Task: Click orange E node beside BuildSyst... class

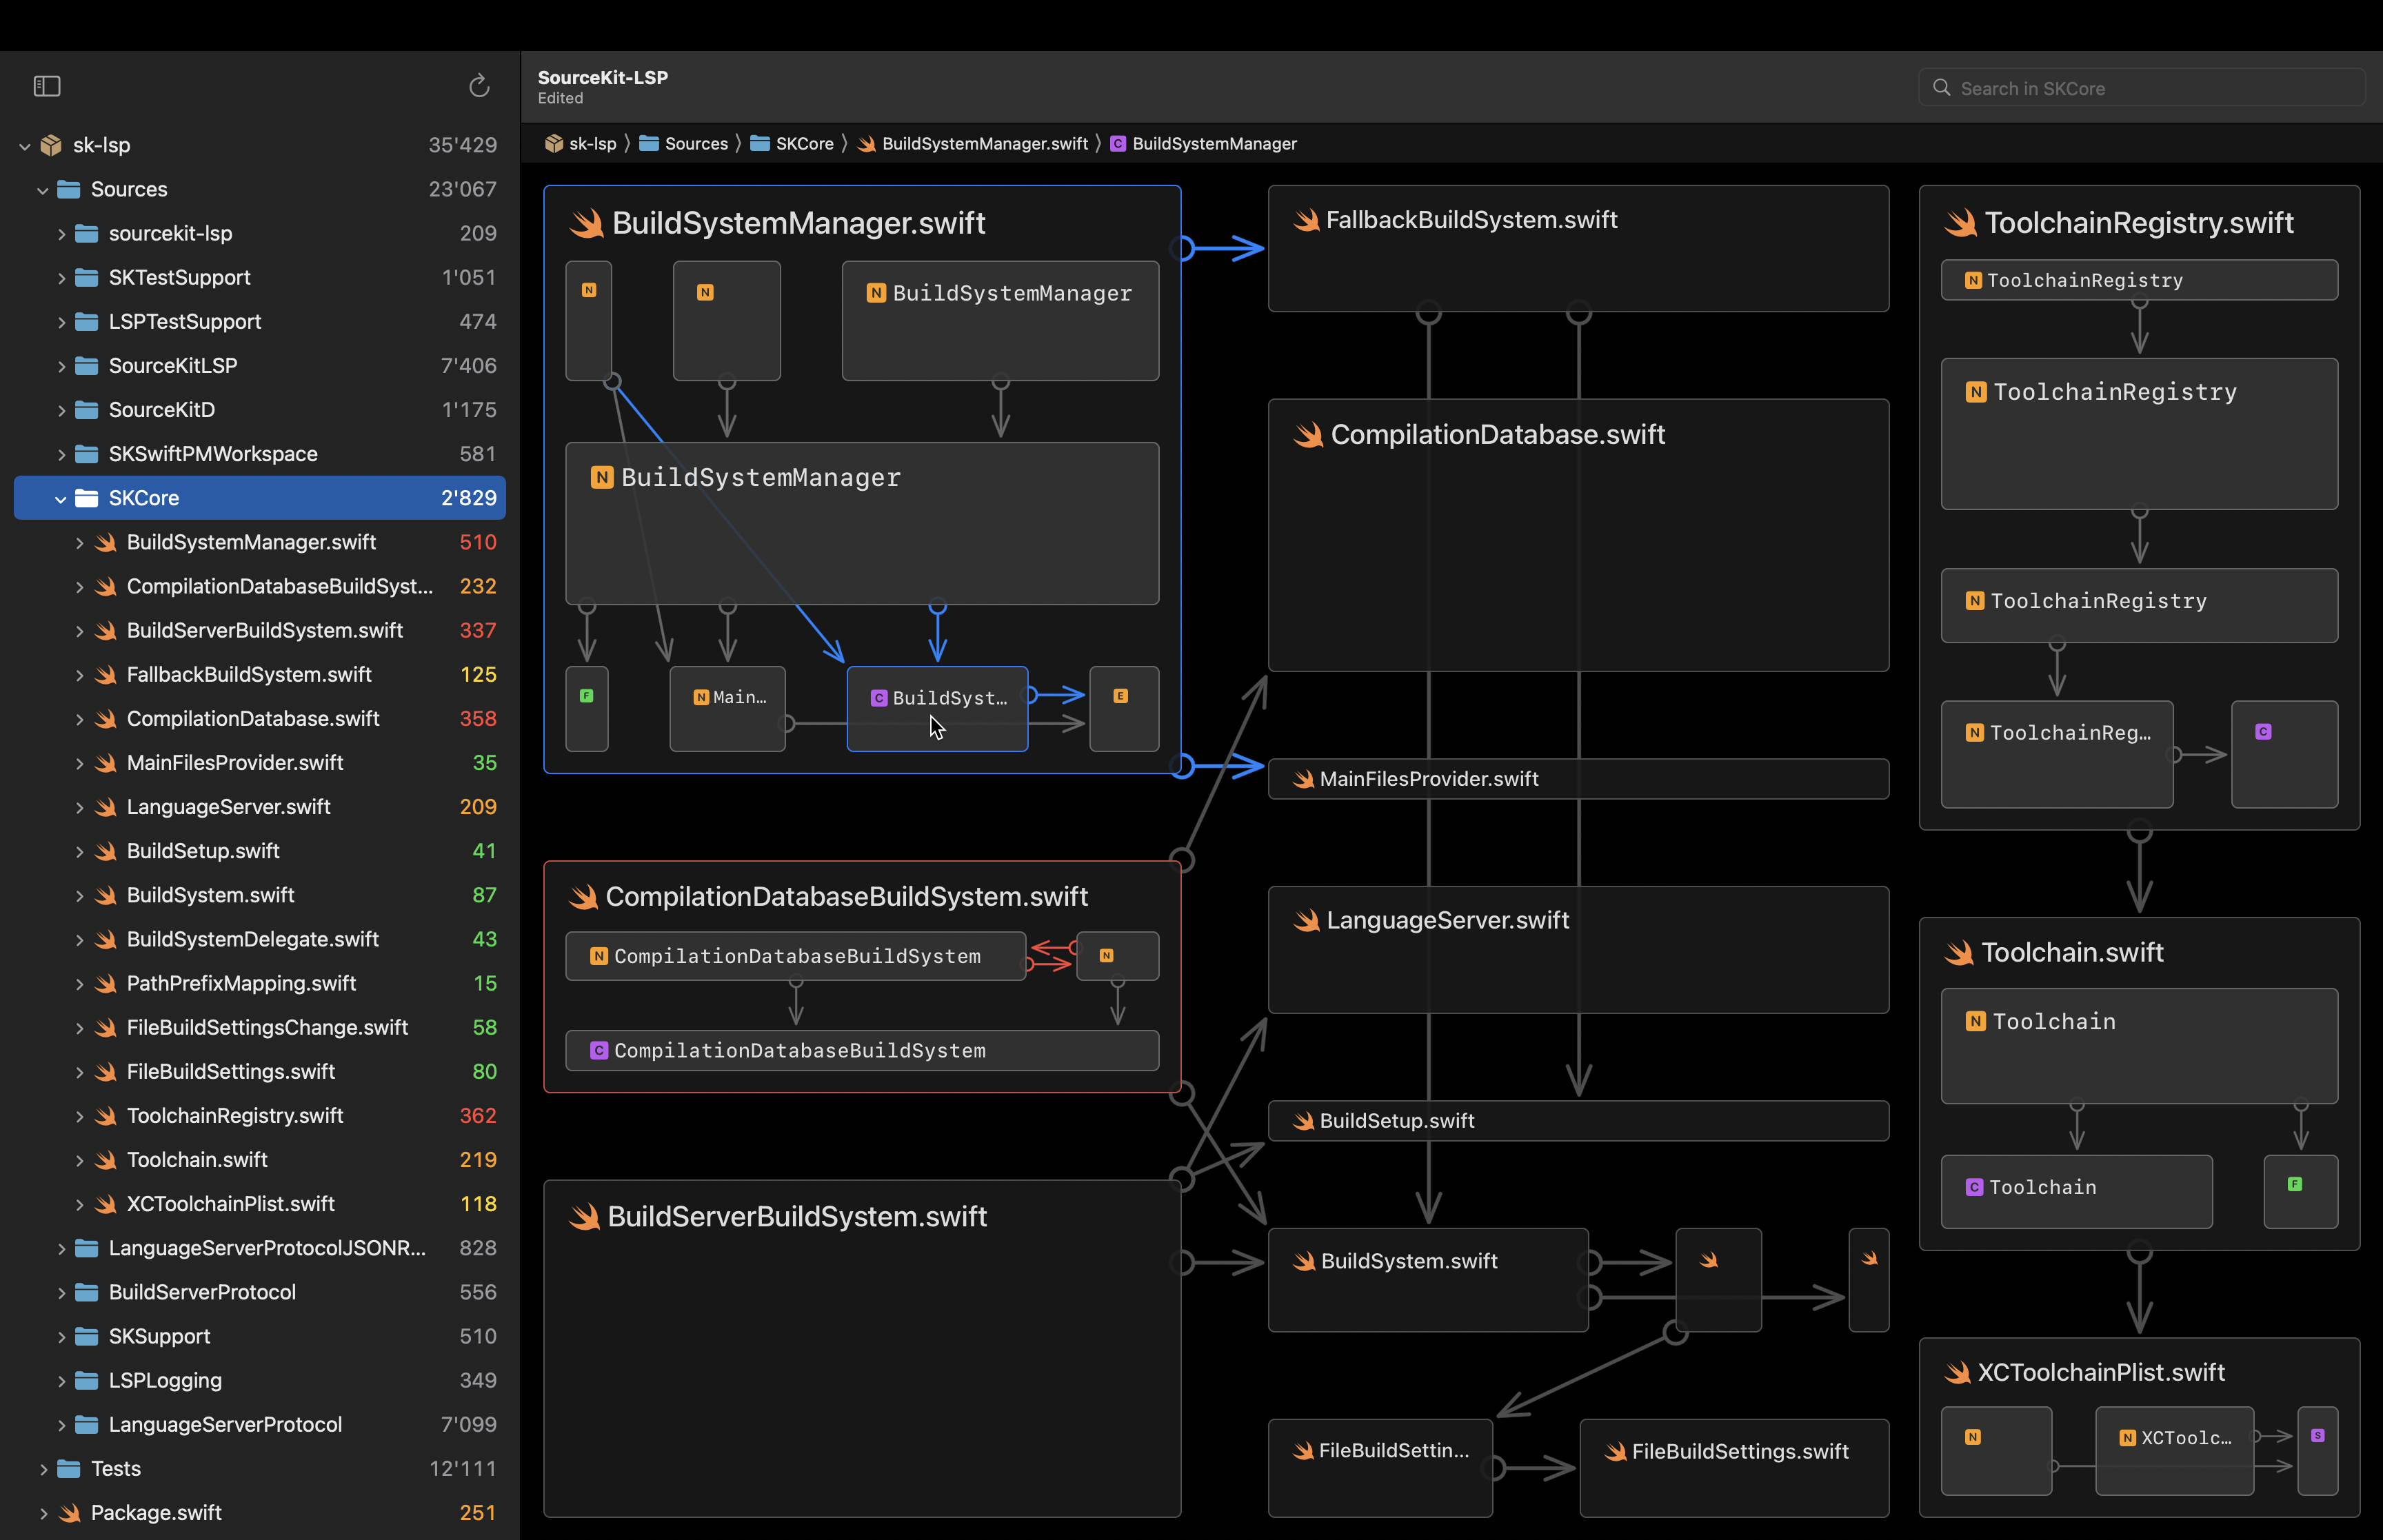Action: pyautogui.click(x=1124, y=708)
